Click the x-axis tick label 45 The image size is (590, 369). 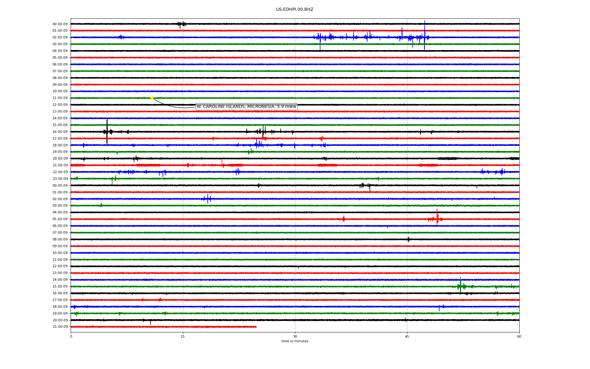pyautogui.click(x=407, y=337)
